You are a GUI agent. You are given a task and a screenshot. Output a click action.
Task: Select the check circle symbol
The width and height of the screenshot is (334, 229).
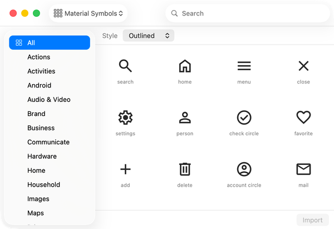[x=244, y=118]
